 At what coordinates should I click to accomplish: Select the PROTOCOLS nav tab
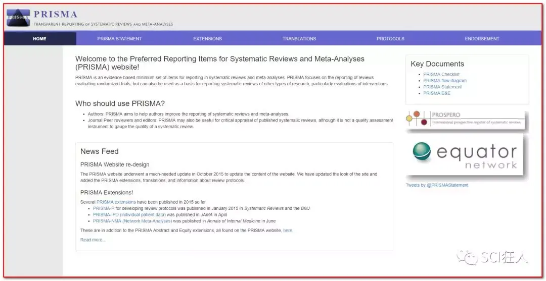coord(390,38)
